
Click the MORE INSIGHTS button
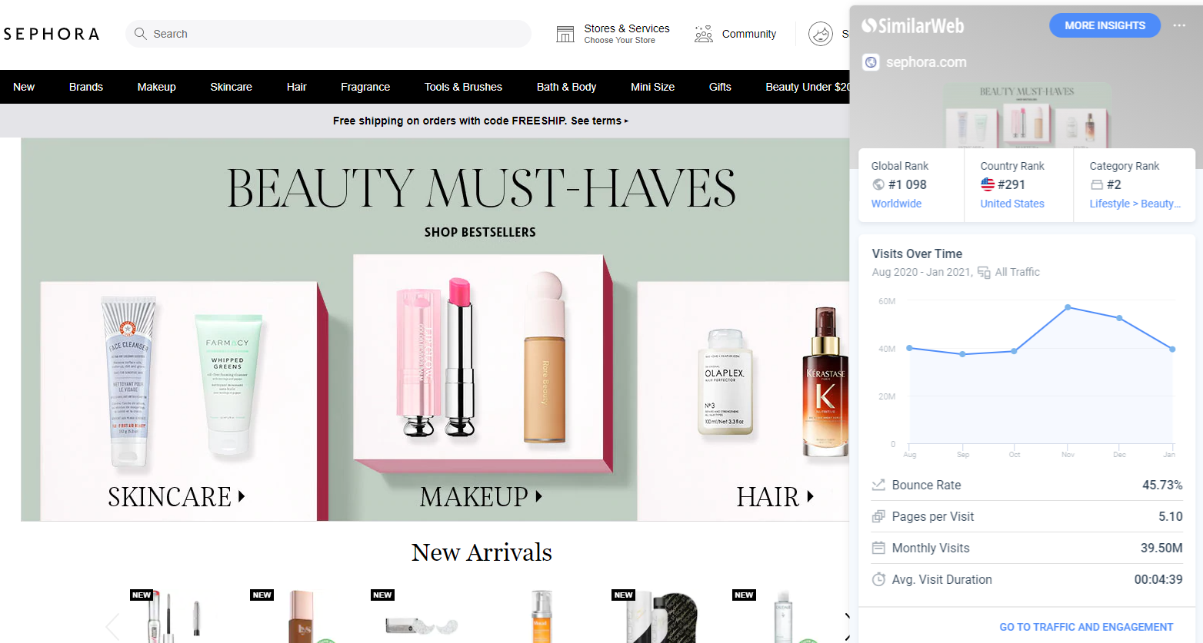click(1105, 25)
